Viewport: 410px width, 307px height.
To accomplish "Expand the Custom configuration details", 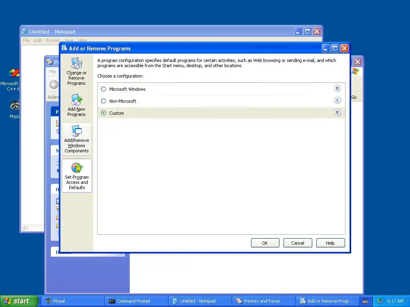I will [337, 112].
